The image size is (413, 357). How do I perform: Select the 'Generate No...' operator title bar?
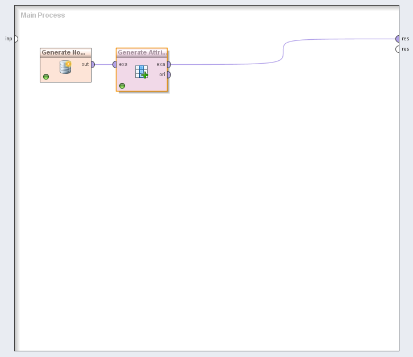point(65,52)
